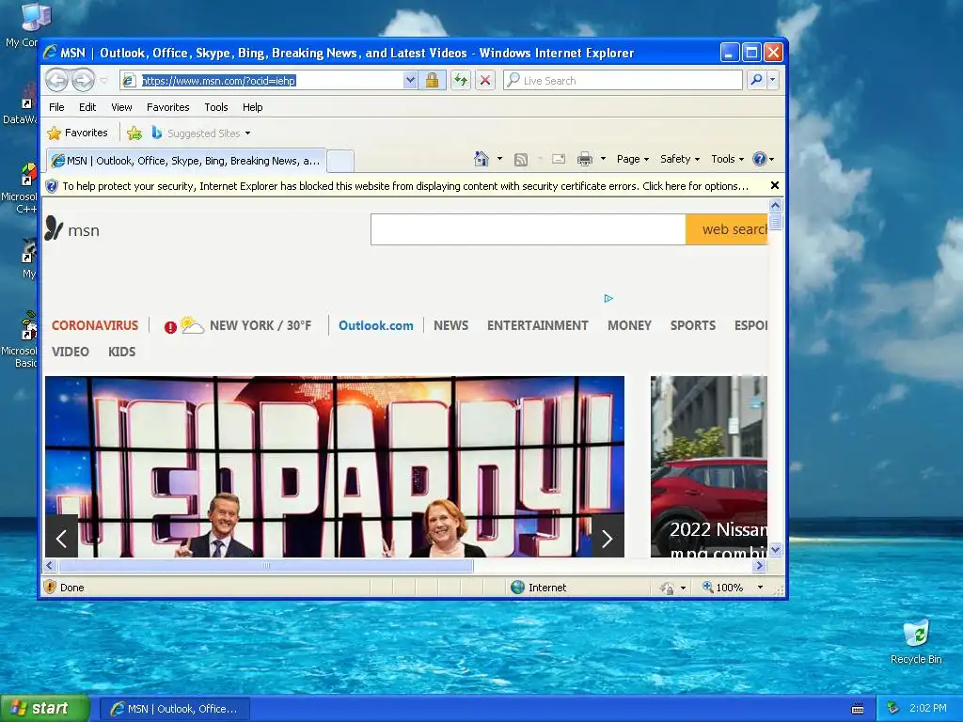Show next slide in Jeopardy carousel
Viewport: 963px width, 722px height.
pos(608,539)
